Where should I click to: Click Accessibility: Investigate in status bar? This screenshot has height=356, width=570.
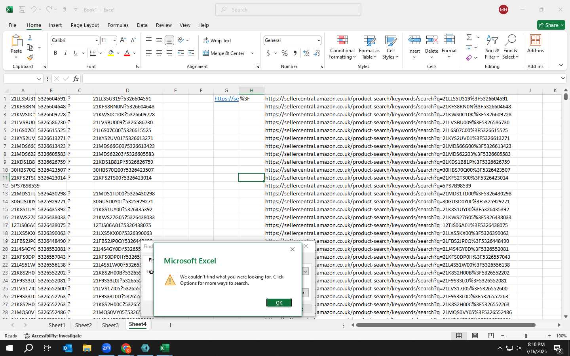click(53, 336)
